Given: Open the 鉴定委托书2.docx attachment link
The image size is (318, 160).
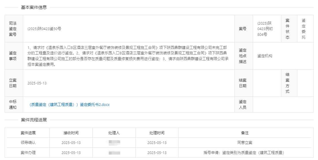Looking at the screenshot, I should click(x=69, y=105).
